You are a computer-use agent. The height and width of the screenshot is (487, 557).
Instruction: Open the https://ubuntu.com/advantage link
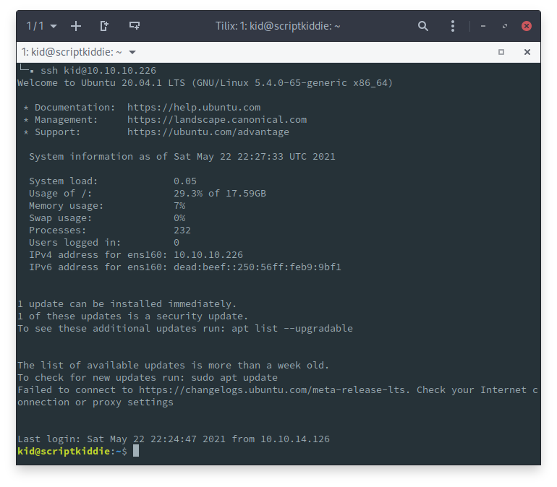point(208,132)
